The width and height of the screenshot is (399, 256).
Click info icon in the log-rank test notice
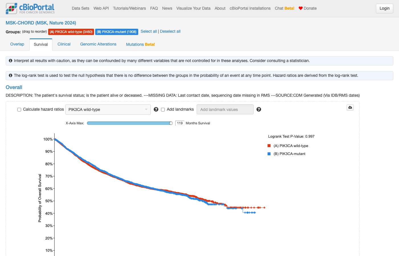11,75
